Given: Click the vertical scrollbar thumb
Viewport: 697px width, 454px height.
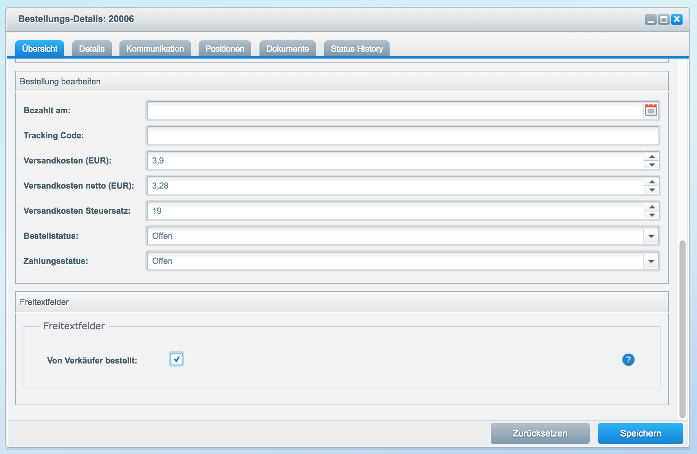Looking at the screenshot, I should click(x=683, y=329).
